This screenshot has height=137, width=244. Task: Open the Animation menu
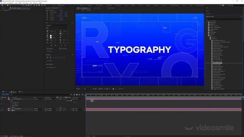pos(26,3)
